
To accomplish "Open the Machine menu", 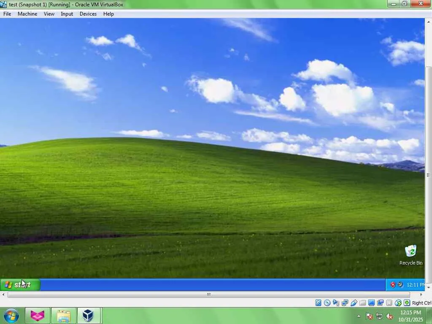I will pyautogui.click(x=27, y=14).
